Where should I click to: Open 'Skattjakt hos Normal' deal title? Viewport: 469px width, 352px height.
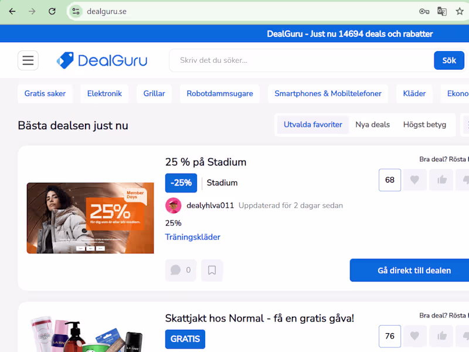point(260,318)
